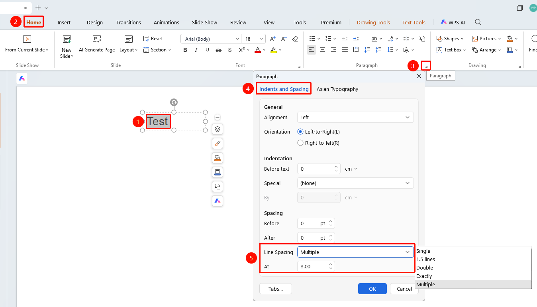
Task: Click OK in Paragraph dialog
Action: tap(372, 289)
